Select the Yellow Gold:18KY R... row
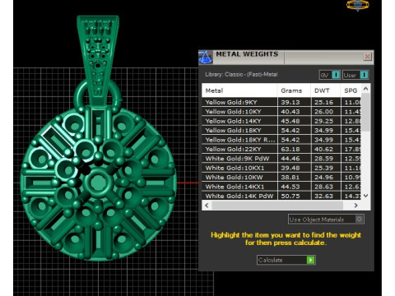395x296 pixels. 281,140
